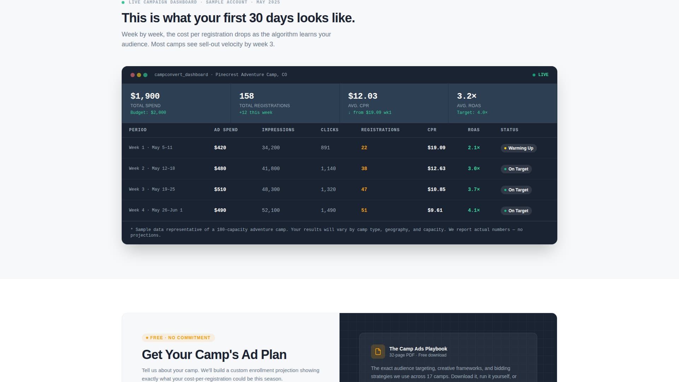Click the 34,200 impressions value
The height and width of the screenshot is (382, 679).
point(271,148)
